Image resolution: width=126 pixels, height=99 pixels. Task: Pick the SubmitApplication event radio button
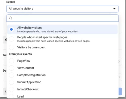[x=11, y=82]
